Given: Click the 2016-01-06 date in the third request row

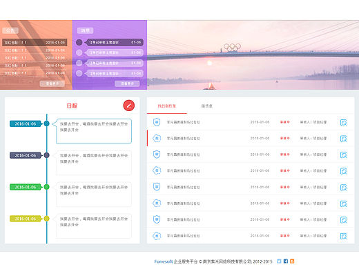Looking at the screenshot, I should tap(260, 155).
